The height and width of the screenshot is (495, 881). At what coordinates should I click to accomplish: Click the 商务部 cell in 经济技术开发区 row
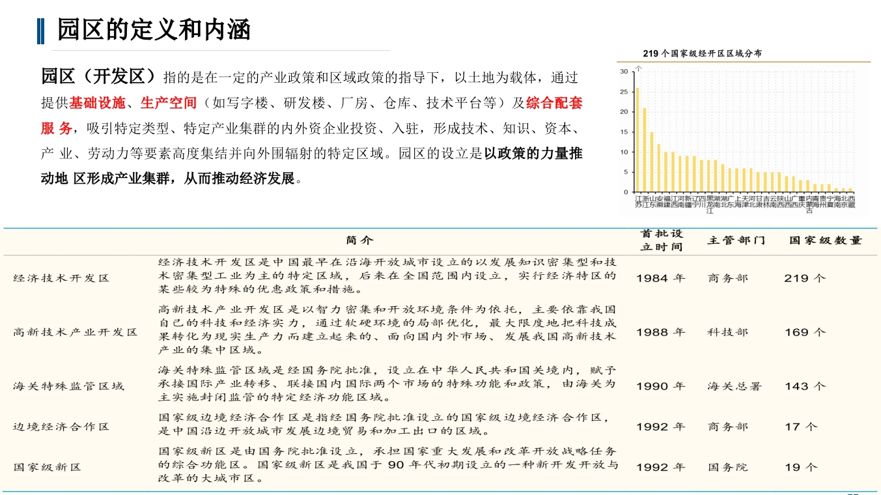(728, 278)
